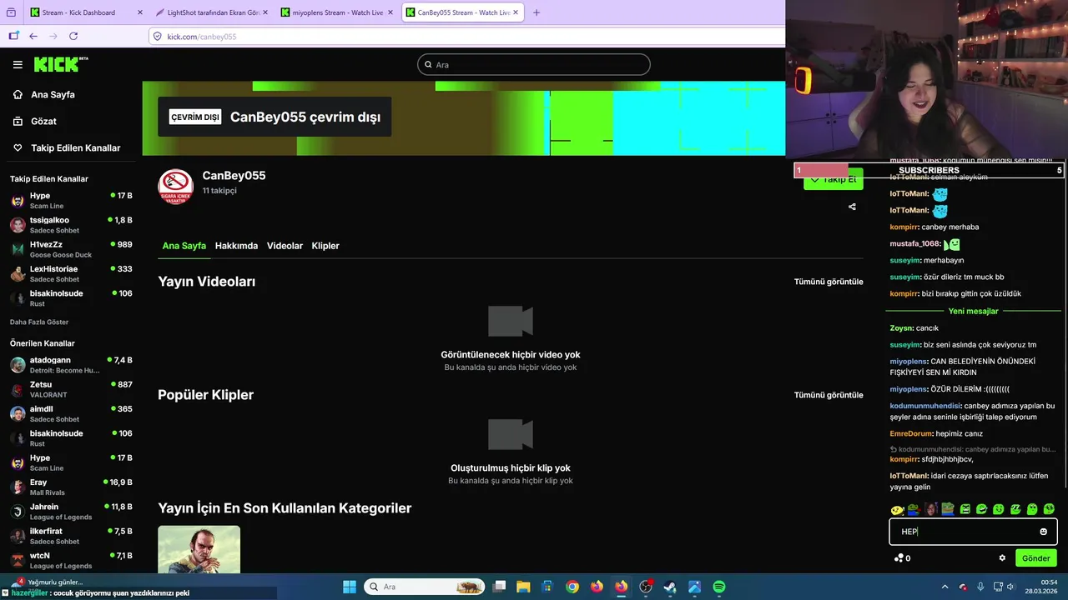Screen dimensions: 1068x600
Task: Open the hamburger menu next to Kick logo
Action: click(x=18, y=64)
